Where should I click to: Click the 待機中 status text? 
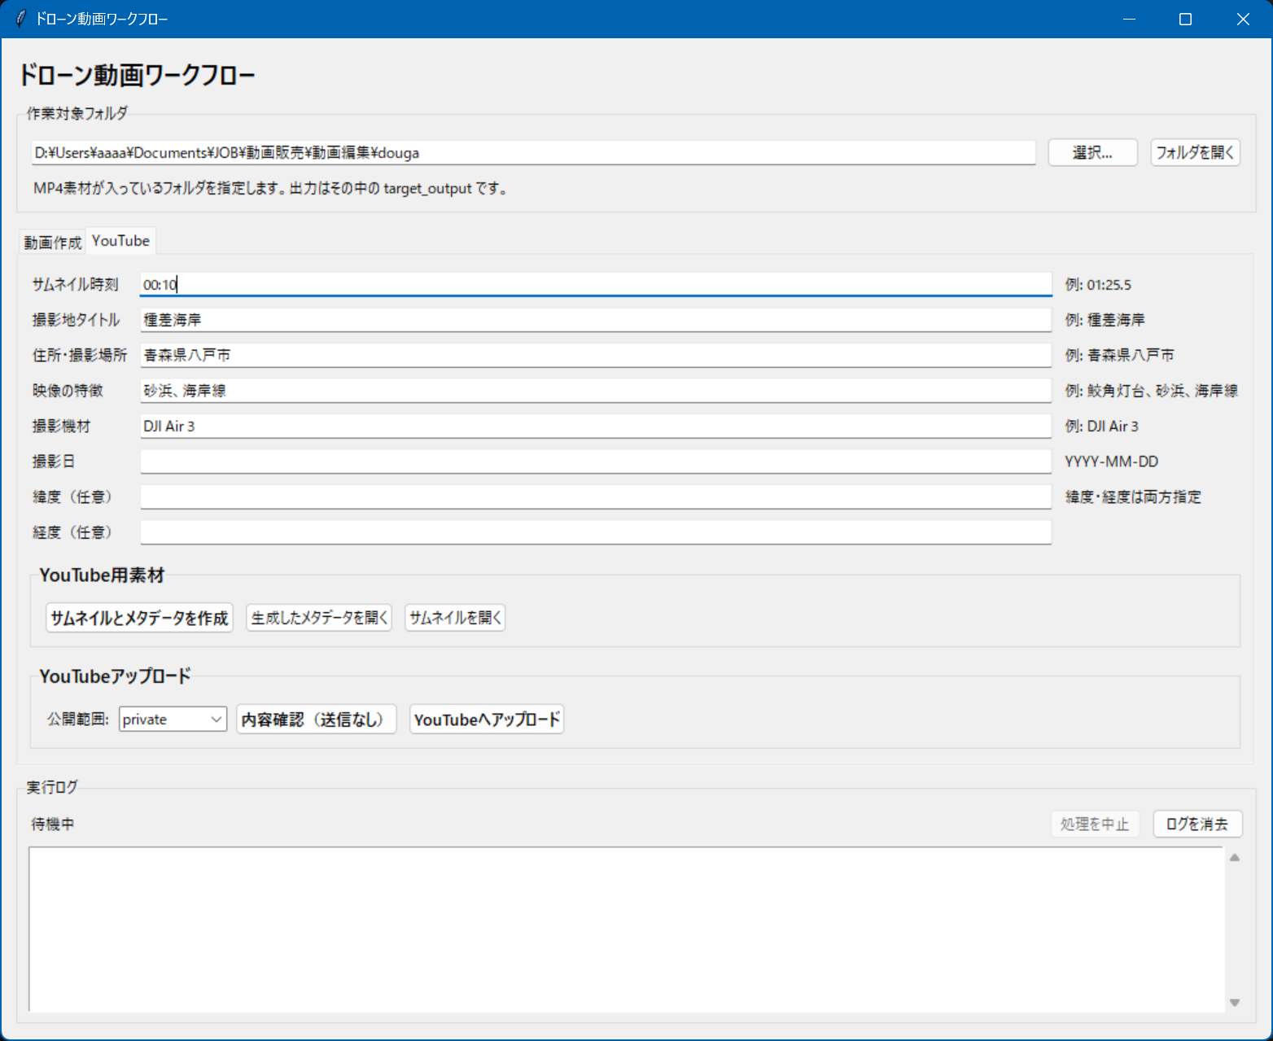(53, 824)
